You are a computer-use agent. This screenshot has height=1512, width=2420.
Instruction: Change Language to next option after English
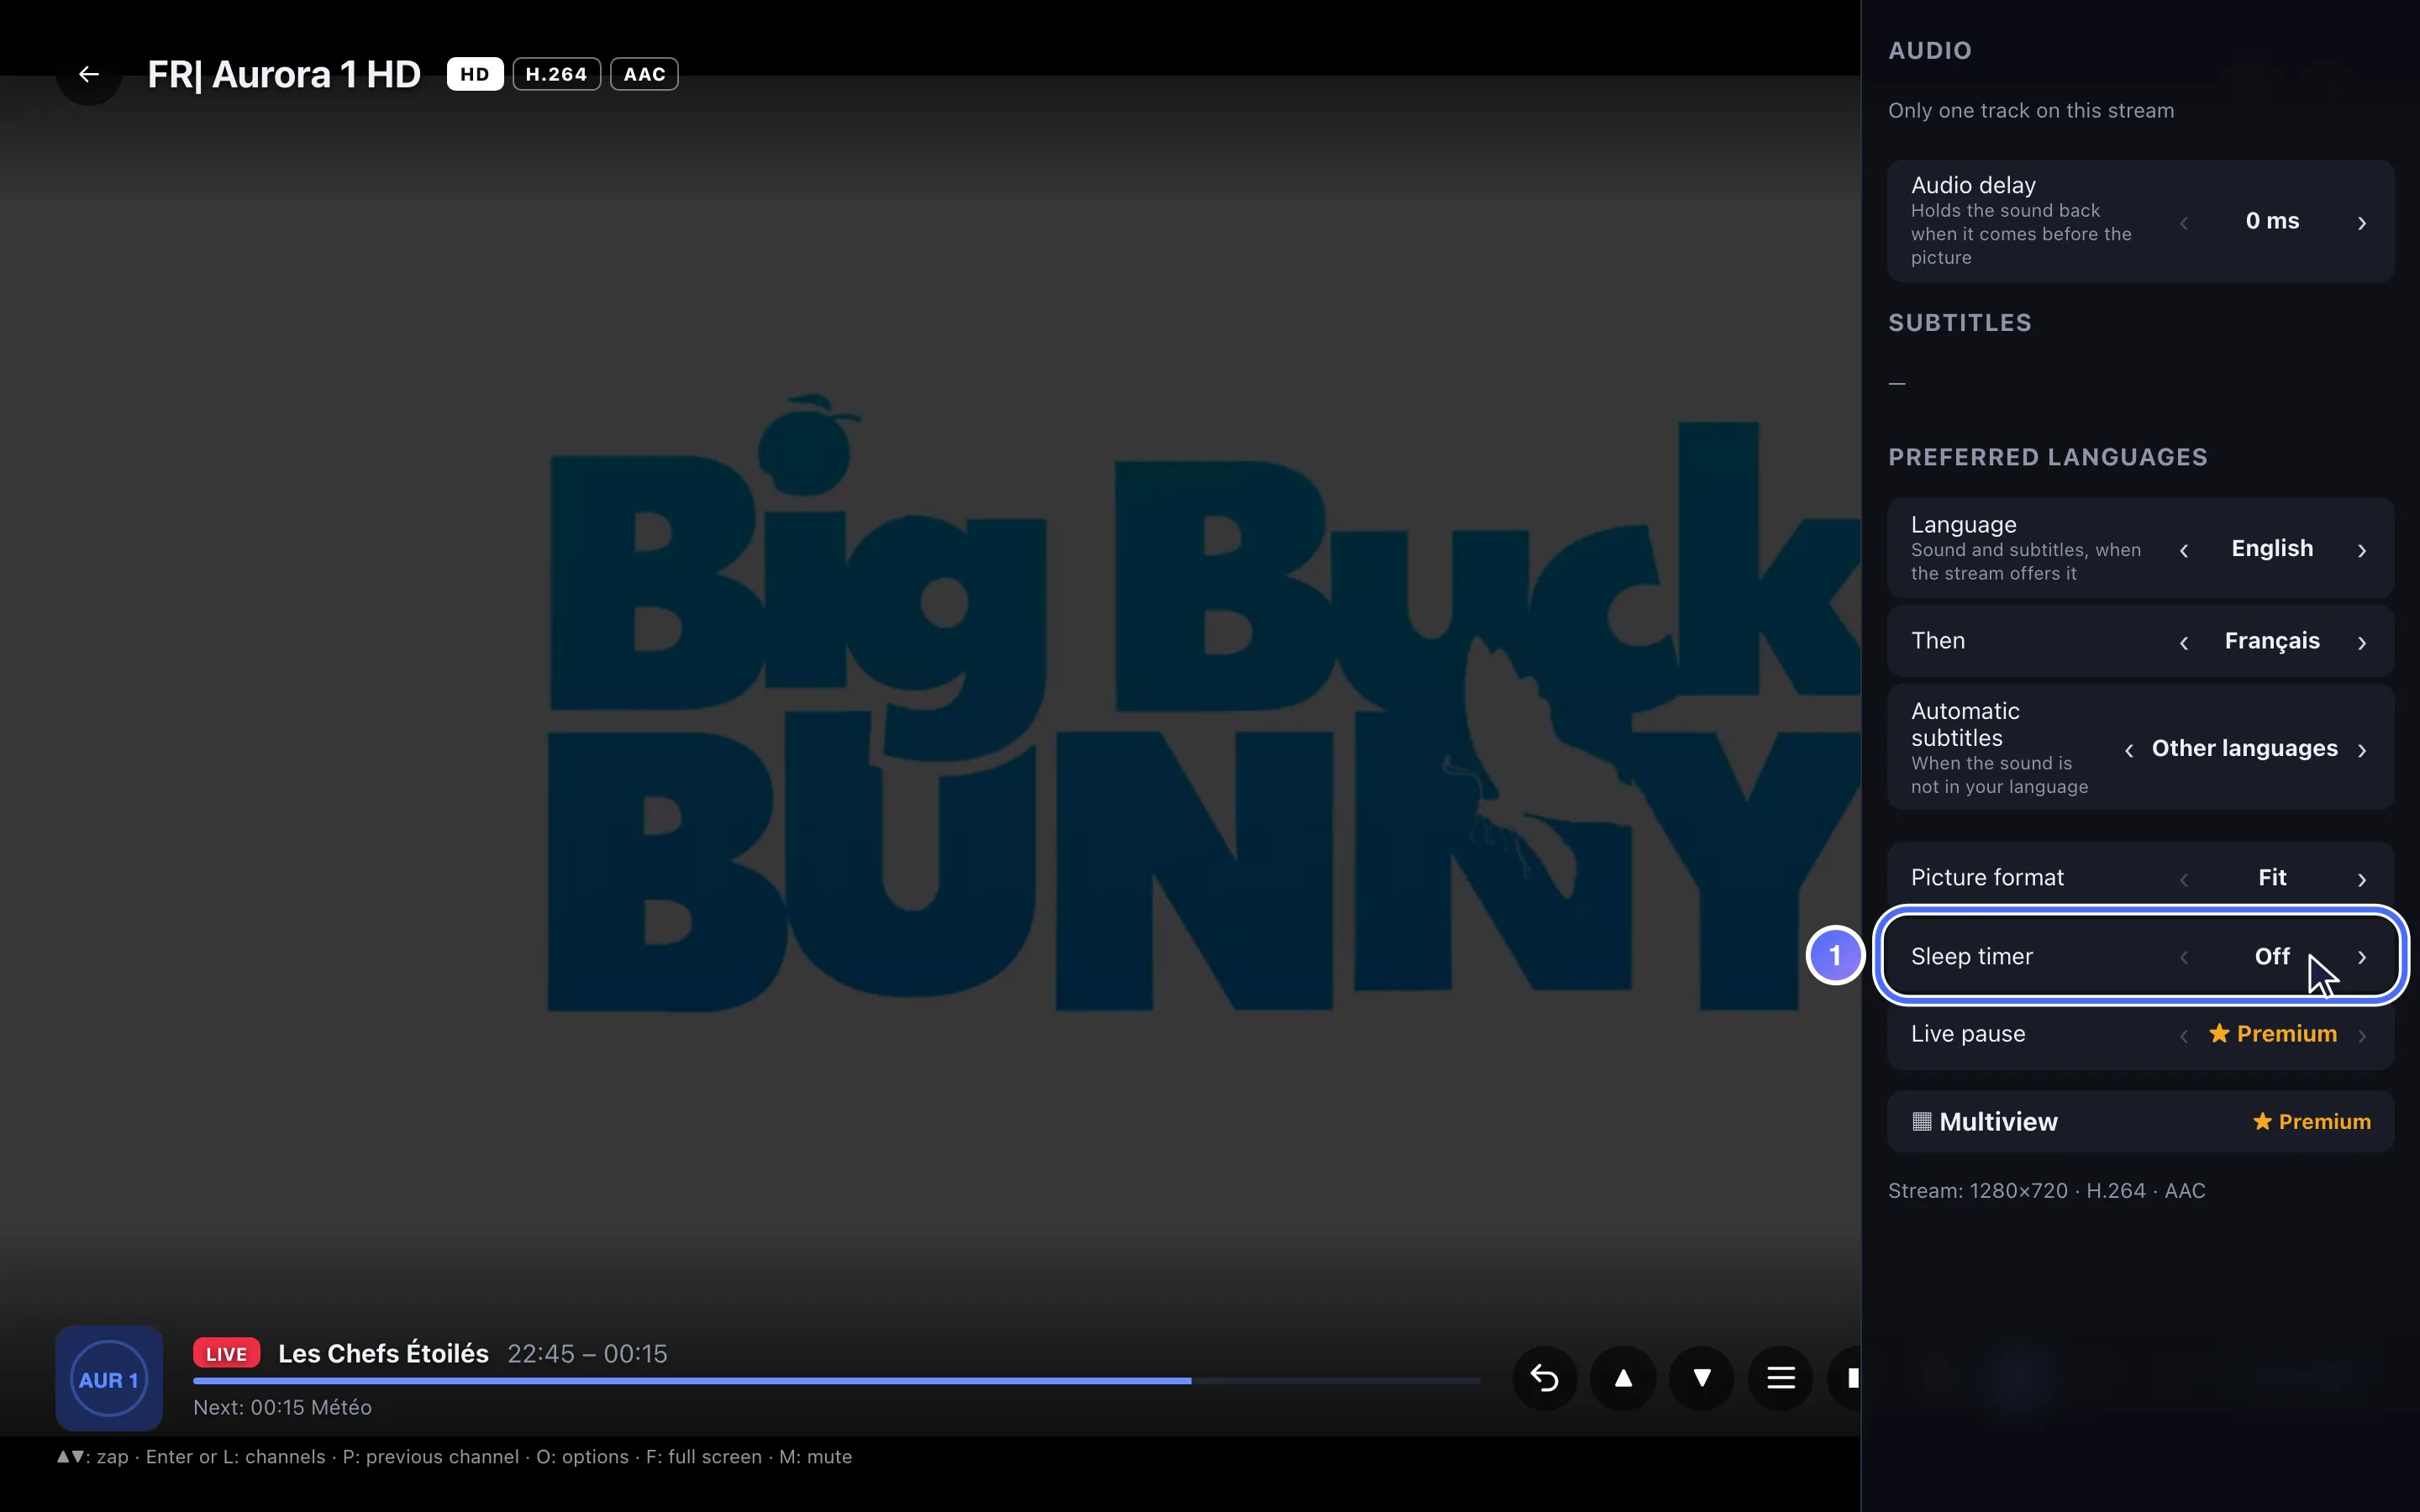coord(2362,550)
